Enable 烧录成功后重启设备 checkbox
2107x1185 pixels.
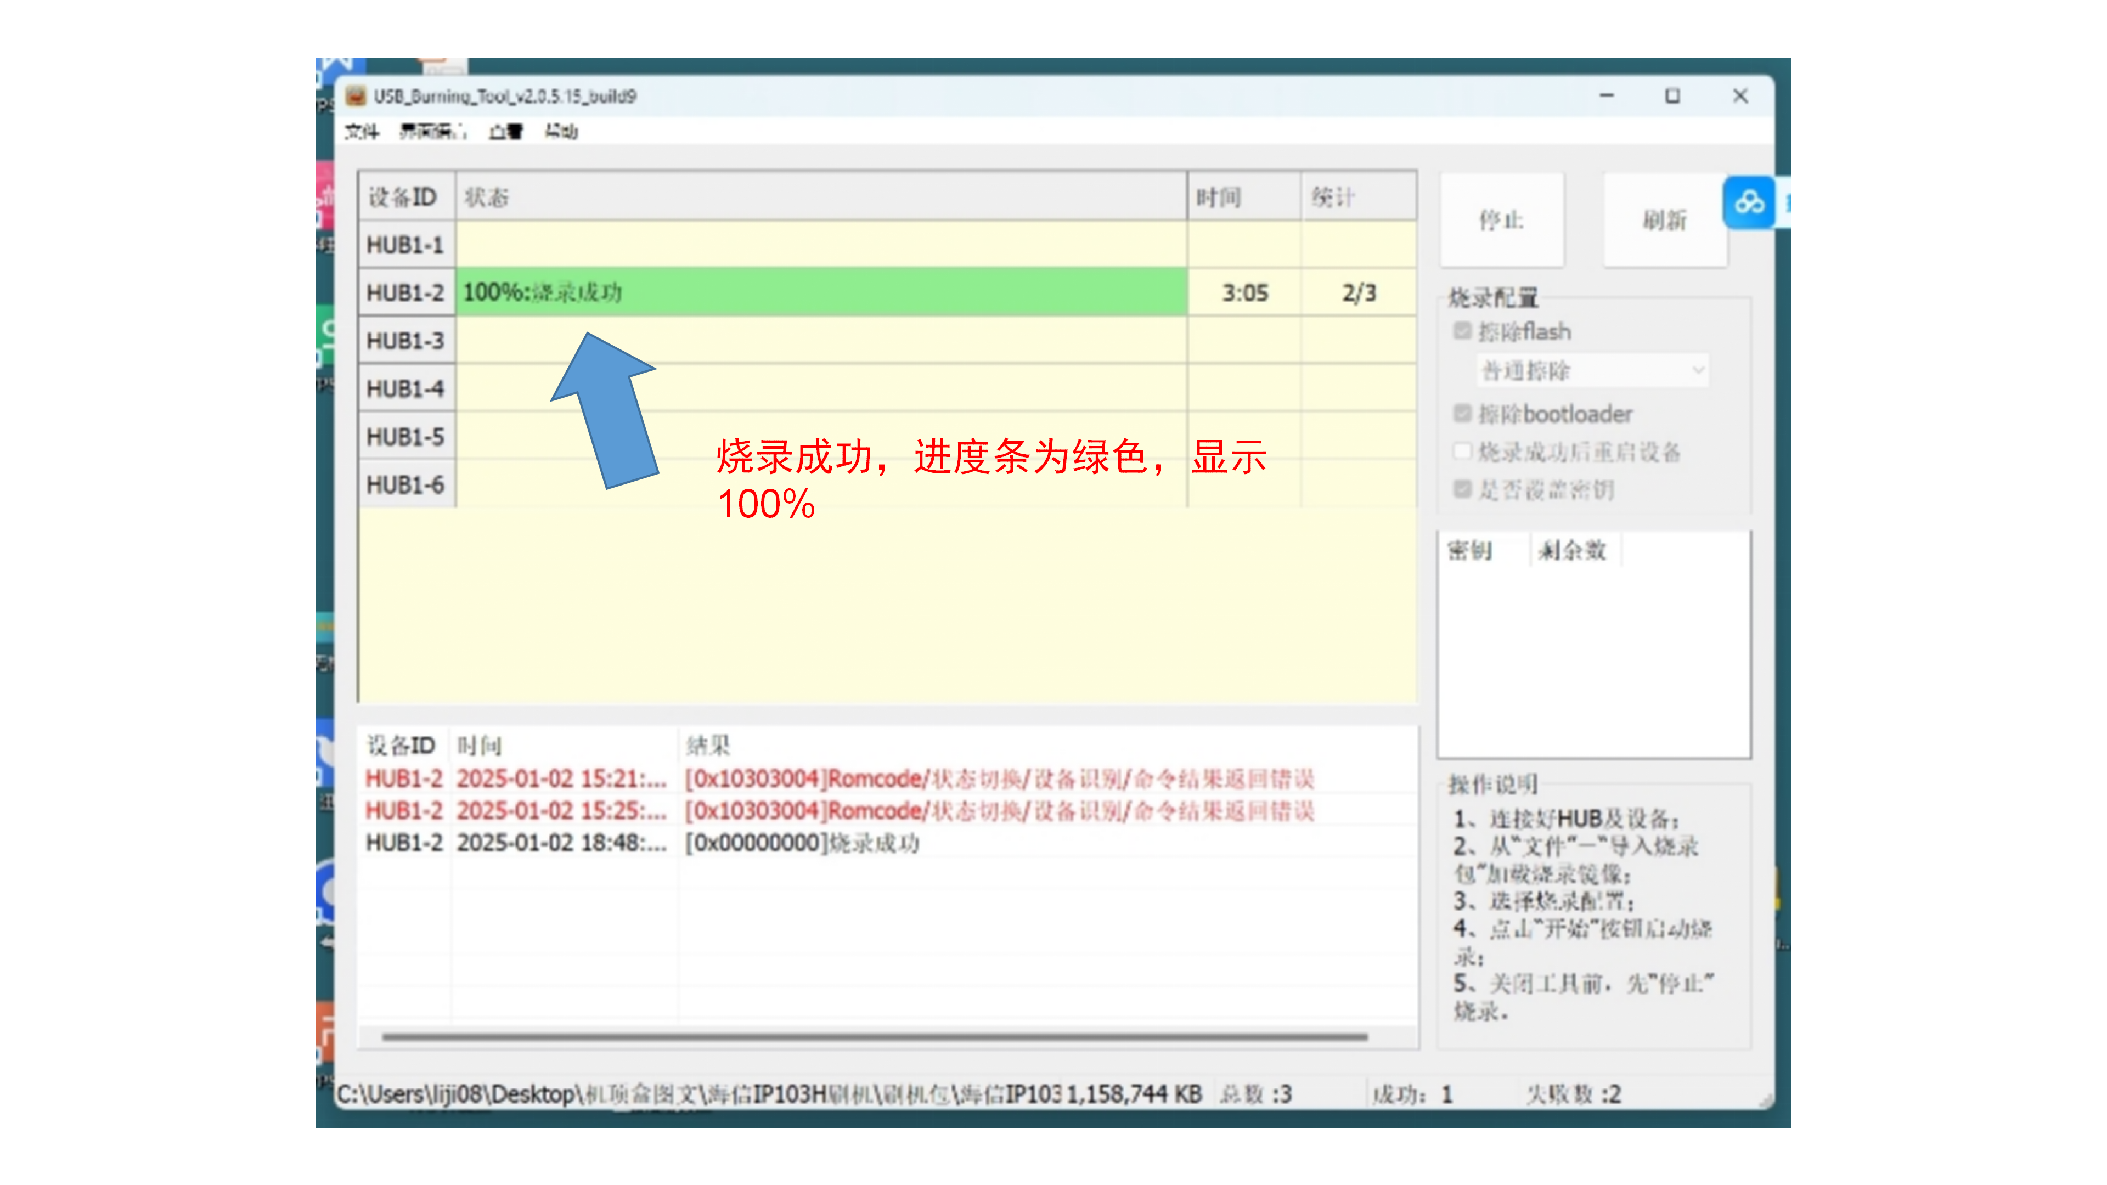coord(1462,452)
